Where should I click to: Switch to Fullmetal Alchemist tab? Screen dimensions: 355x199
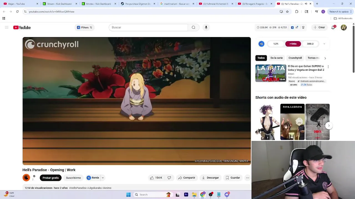click(215, 4)
